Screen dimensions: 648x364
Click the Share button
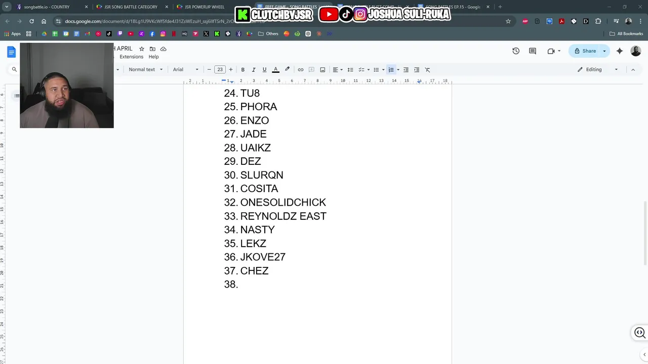pyautogui.click(x=585, y=51)
